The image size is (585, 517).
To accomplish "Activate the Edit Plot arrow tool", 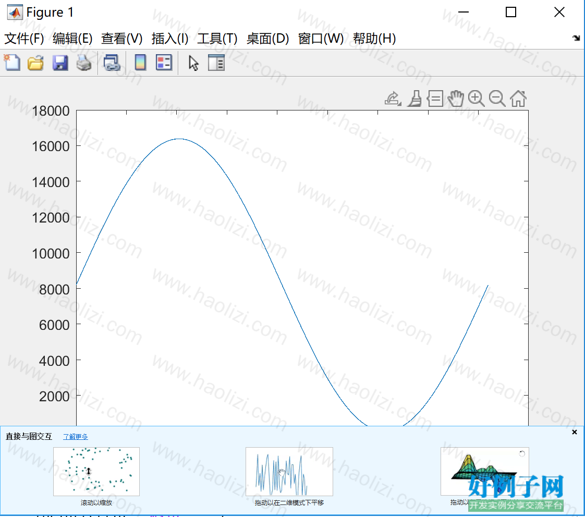I will 193,63.
